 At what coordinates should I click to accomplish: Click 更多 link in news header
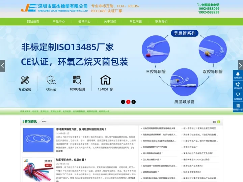pyautogui.click(x=215, y=122)
